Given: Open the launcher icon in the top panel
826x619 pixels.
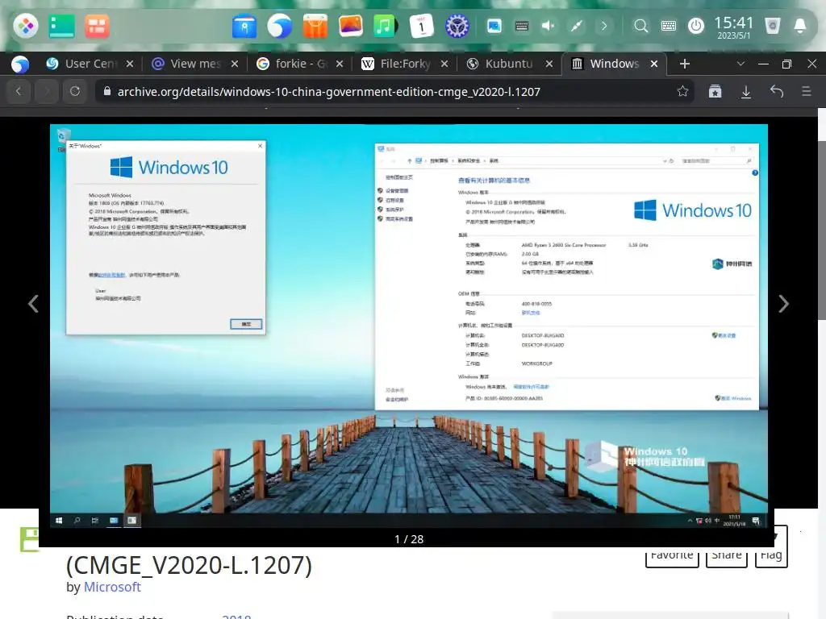Looking at the screenshot, I should coord(25,25).
